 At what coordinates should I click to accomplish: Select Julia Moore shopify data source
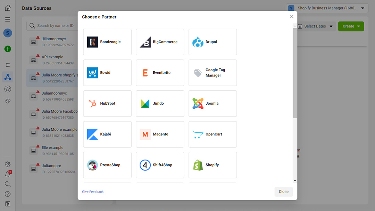pos(52,78)
